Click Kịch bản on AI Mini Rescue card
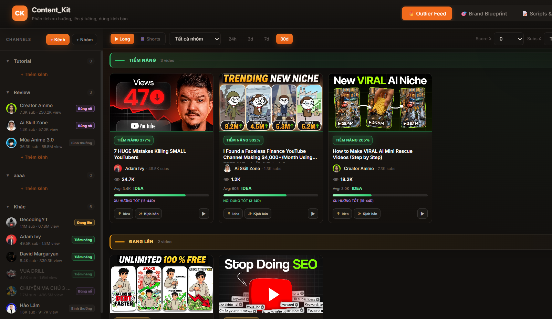This screenshot has height=319, width=552. 367,214
